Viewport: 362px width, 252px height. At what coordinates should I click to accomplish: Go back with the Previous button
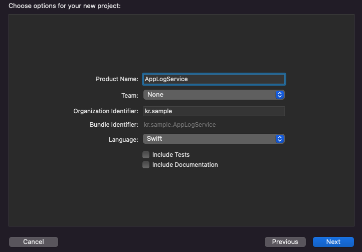[x=285, y=242]
